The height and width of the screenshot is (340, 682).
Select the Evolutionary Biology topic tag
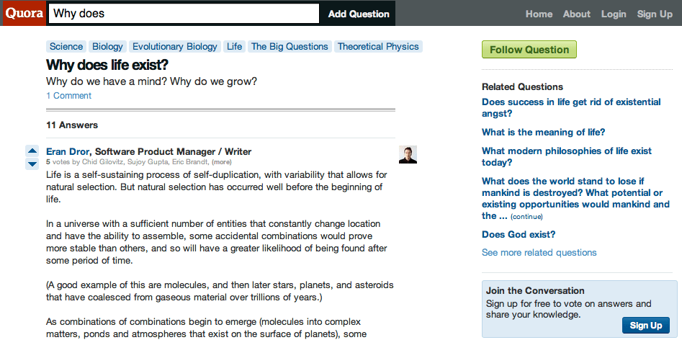175,47
